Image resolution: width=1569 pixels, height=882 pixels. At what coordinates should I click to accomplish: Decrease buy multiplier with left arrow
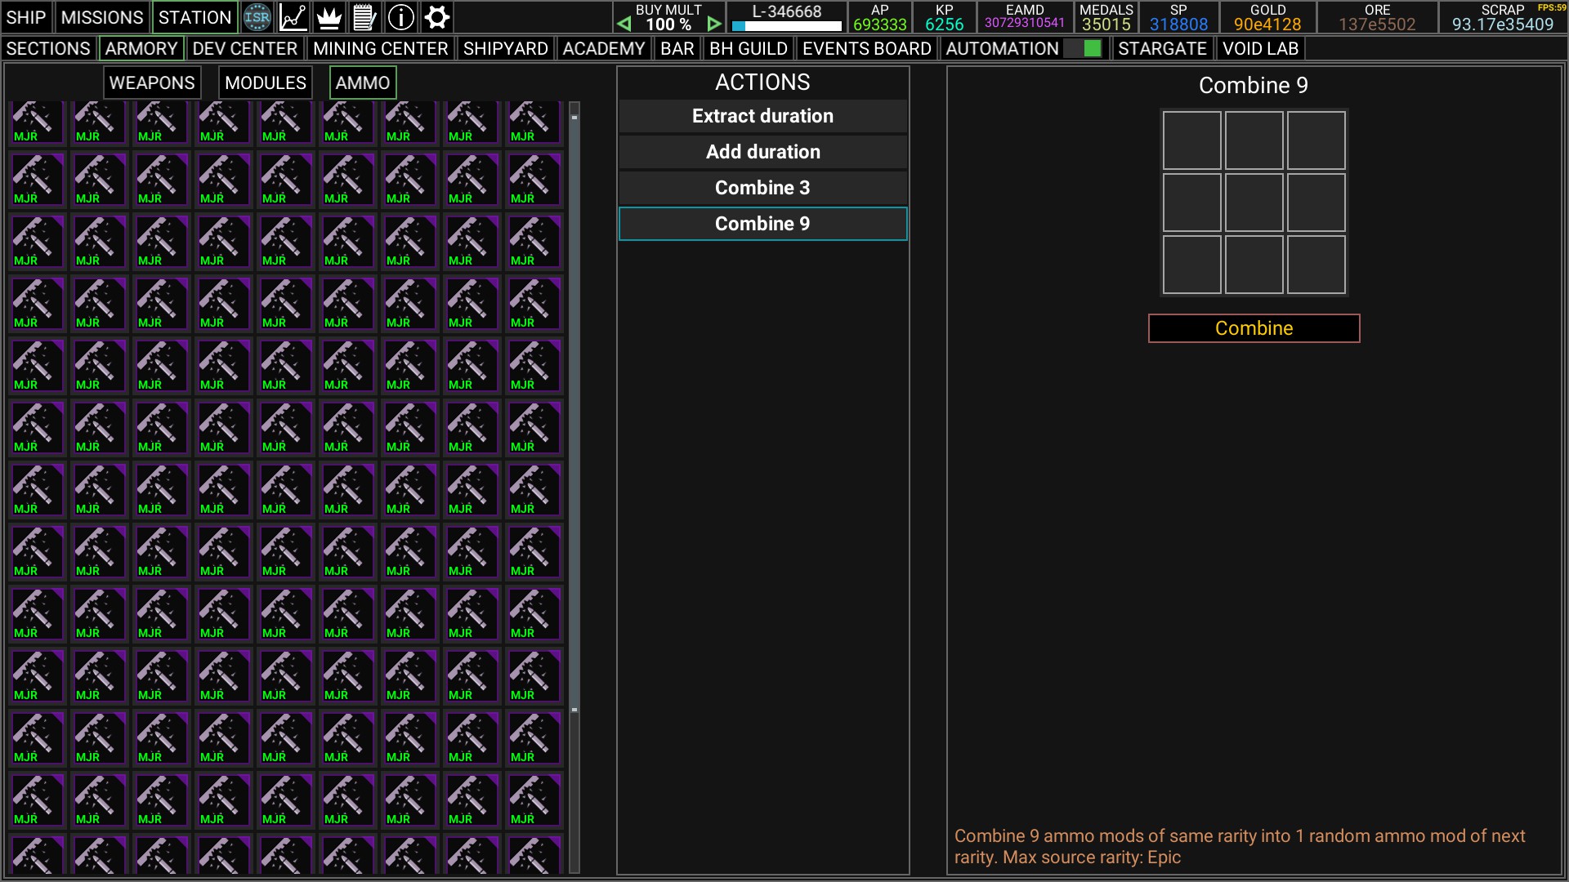[x=625, y=24]
